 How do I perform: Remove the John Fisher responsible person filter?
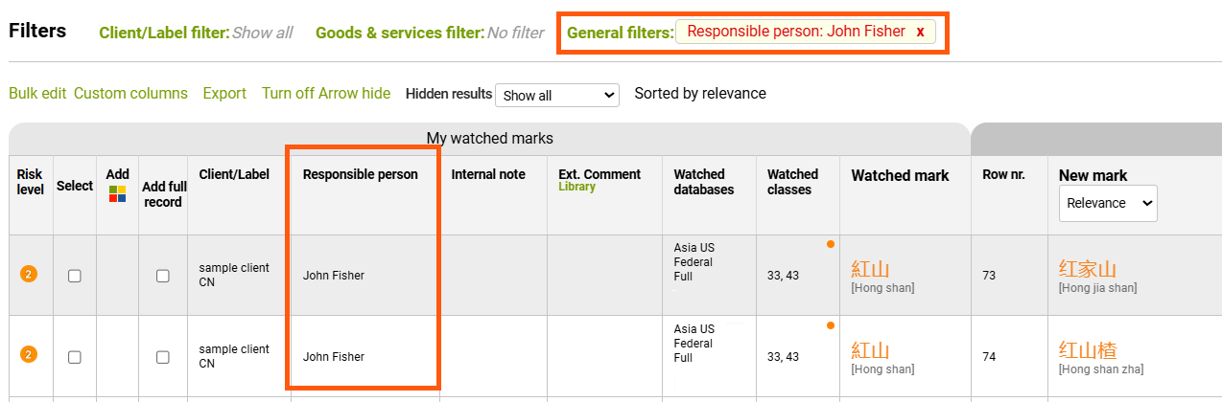(x=920, y=32)
